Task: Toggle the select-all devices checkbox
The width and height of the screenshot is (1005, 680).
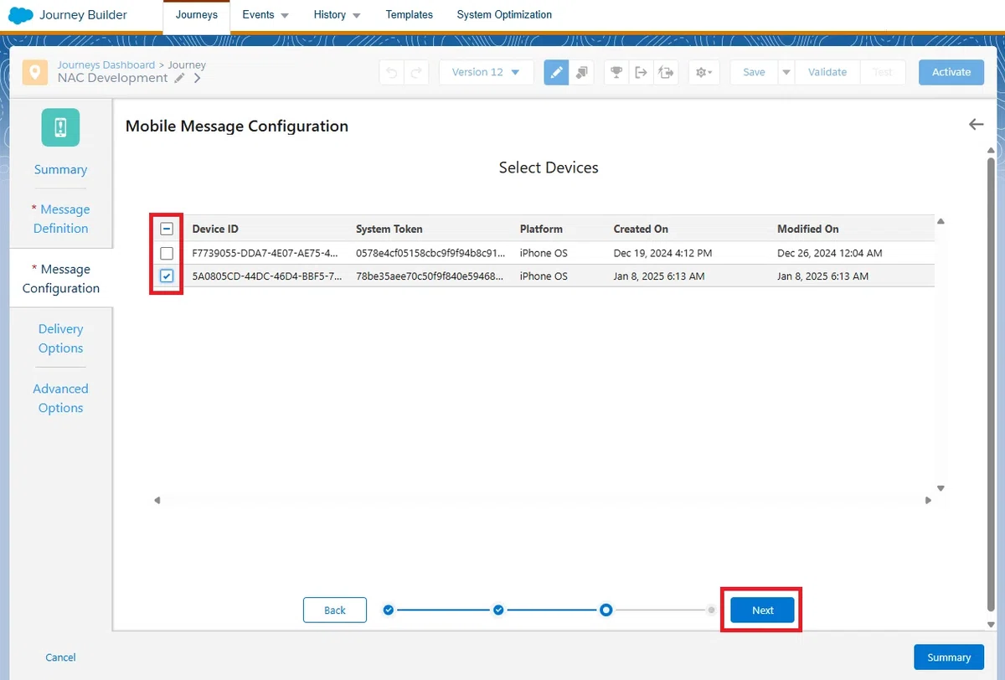Action: click(167, 229)
